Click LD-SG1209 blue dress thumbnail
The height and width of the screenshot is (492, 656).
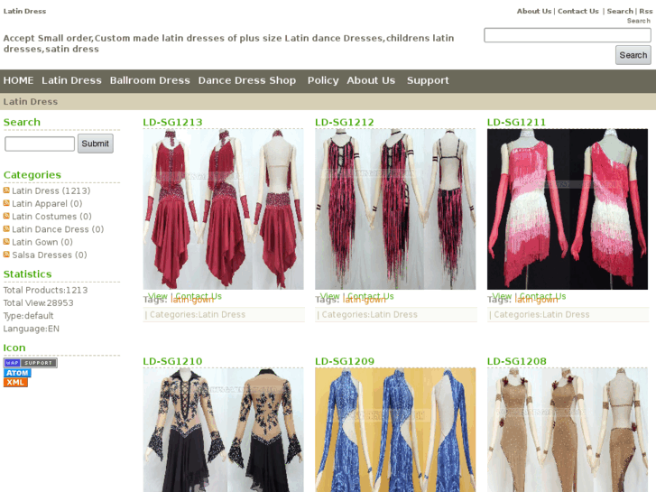click(x=395, y=430)
